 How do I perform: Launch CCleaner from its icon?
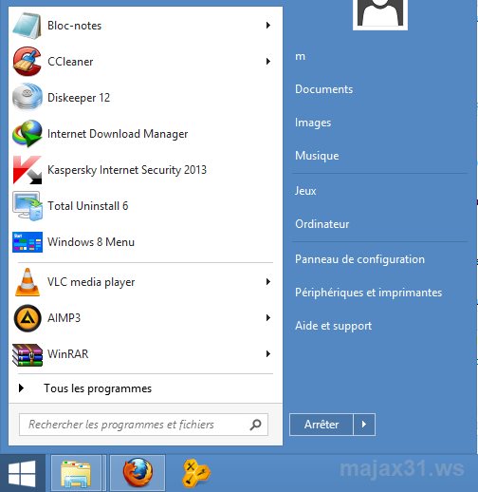[x=28, y=62]
